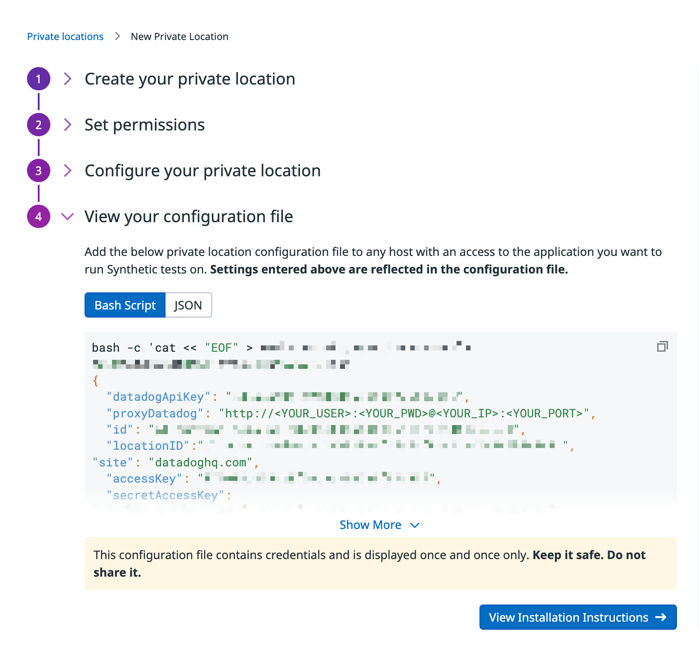This screenshot has height=654, width=699.
Task: Copy the configuration script to clipboard
Action: coord(662,346)
